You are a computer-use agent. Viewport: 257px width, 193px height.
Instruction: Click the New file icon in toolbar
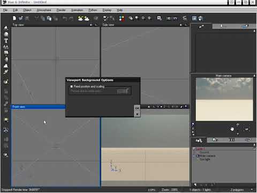(x=14, y=18)
